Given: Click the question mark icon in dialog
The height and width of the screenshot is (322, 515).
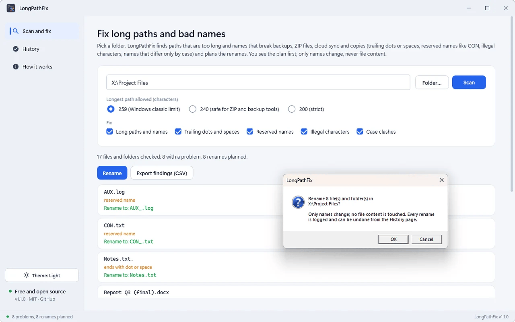Looking at the screenshot, I should coord(298,202).
